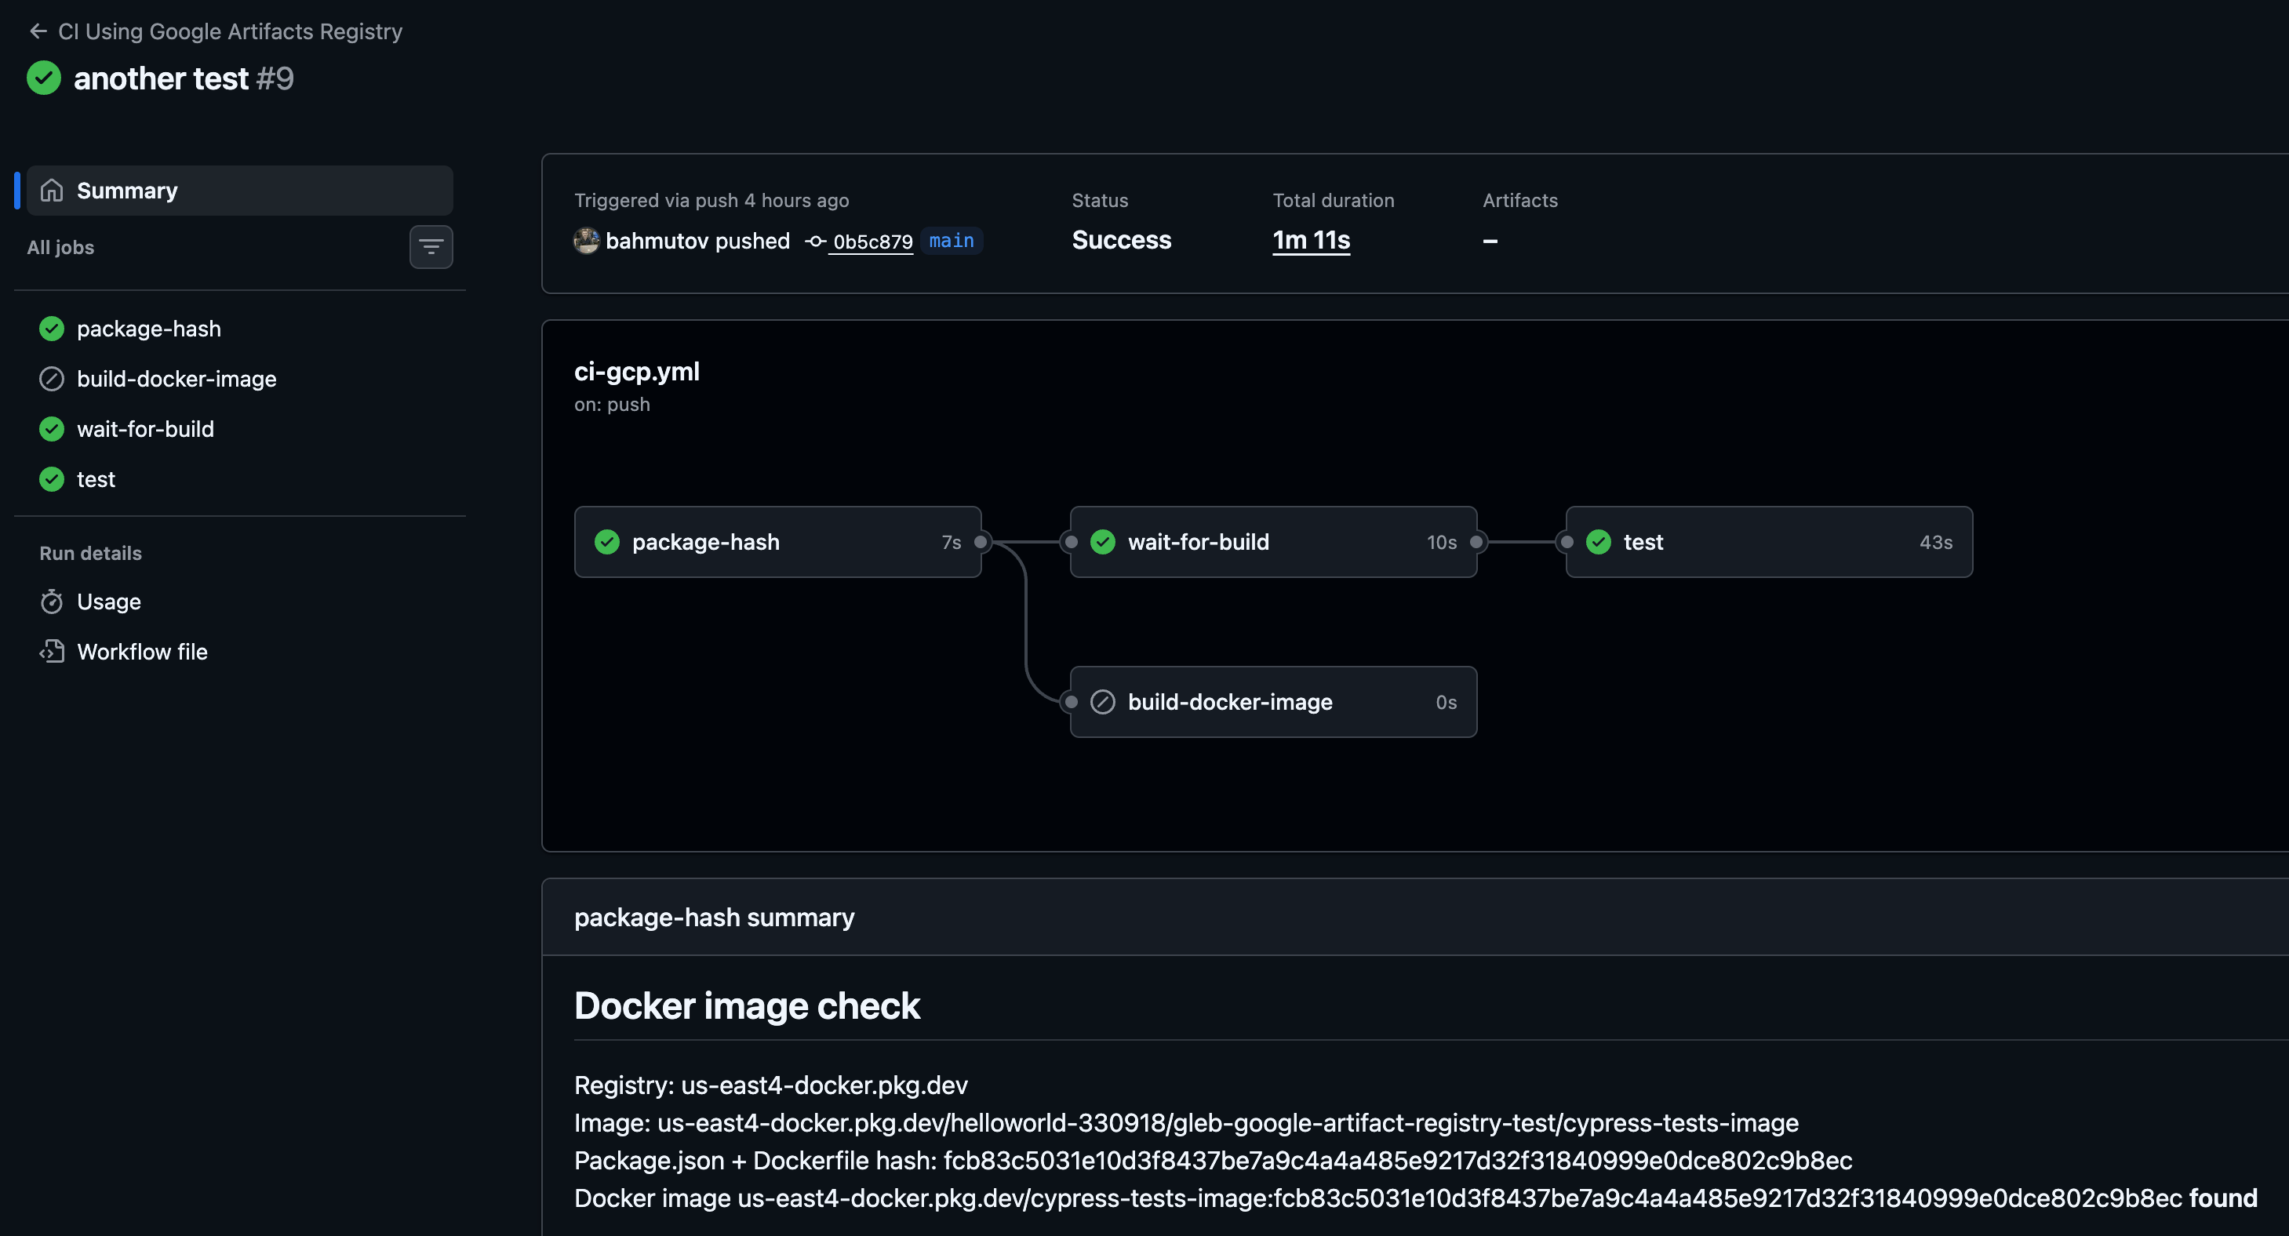Click the main branch badge
The width and height of the screenshot is (2289, 1236).
951,241
